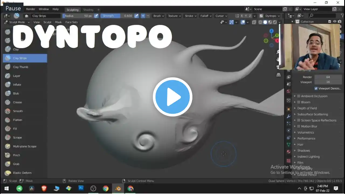Viewport: 345px width, 194px height.
Task: Pick the Pinch brush tool
Action: (16, 155)
